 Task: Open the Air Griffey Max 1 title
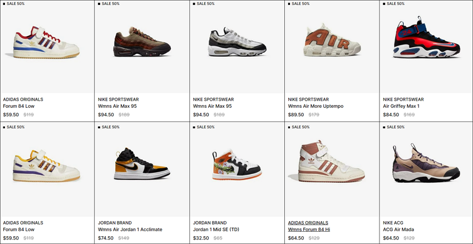(x=401, y=106)
